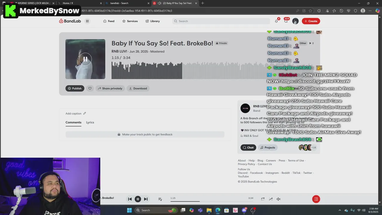Go to the Feed page
This screenshot has height=215, width=382.
[x=109, y=21]
